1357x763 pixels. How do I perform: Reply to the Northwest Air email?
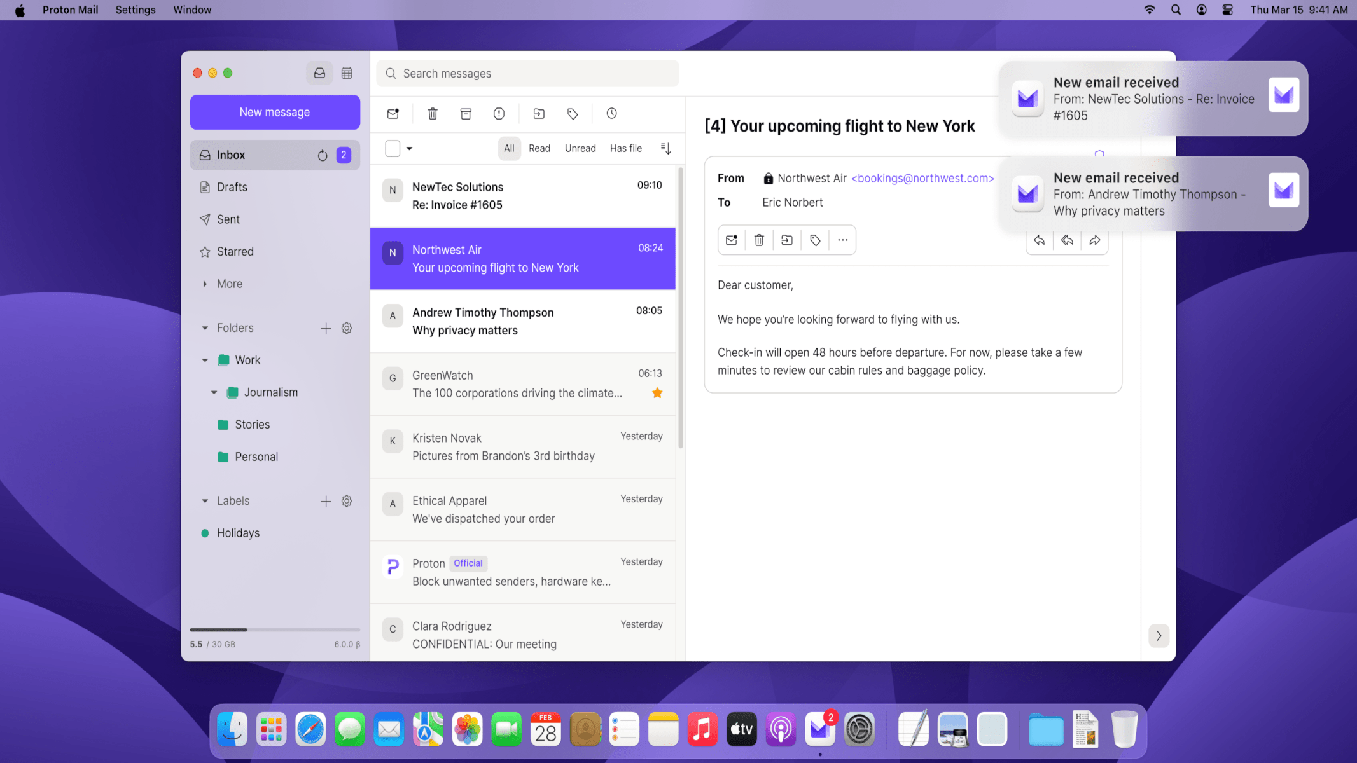1040,240
